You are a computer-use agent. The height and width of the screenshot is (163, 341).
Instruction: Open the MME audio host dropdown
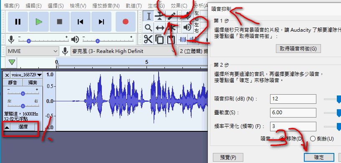[33, 51]
